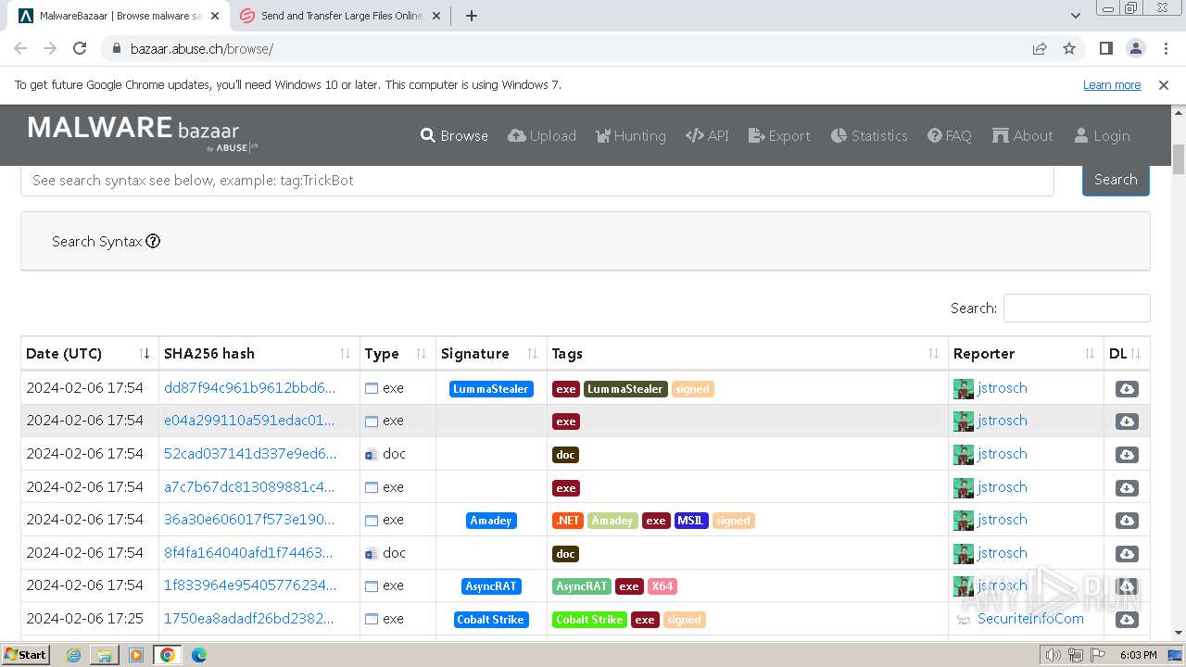Download sample dd87f94c961b9612bbd6 via cloud icon

1127,389
